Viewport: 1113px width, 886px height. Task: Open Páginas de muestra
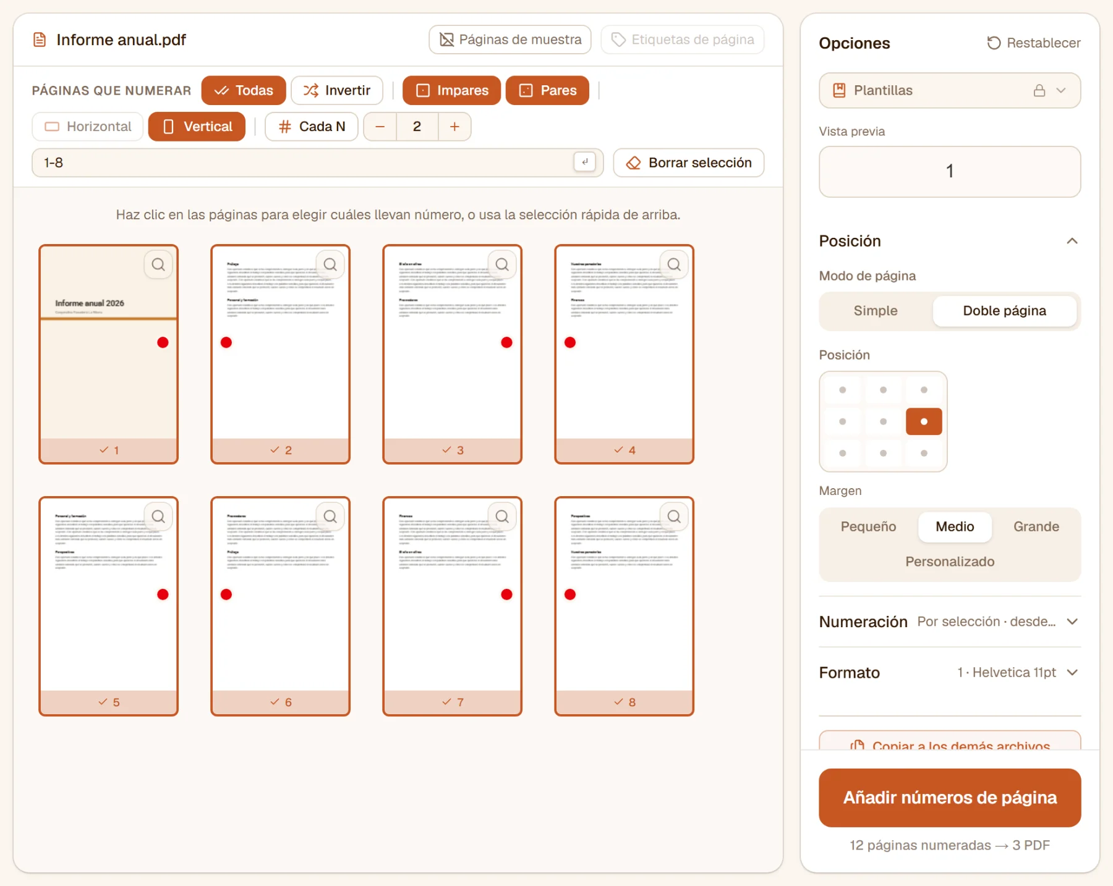(510, 40)
